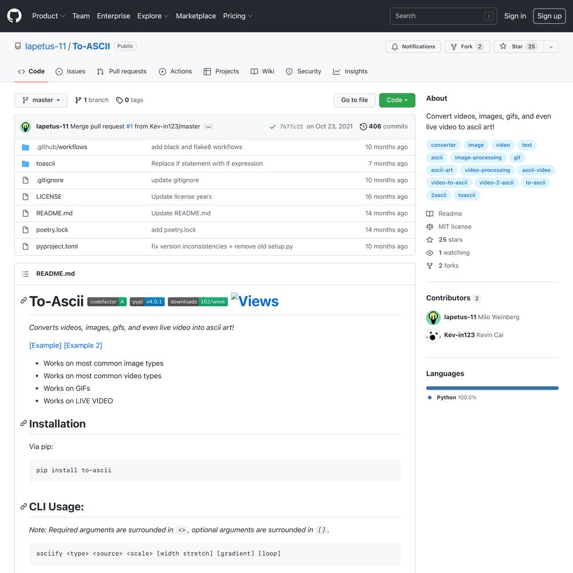Expand the Pricing menu
573x573 pixels.
tap(238, 16)
